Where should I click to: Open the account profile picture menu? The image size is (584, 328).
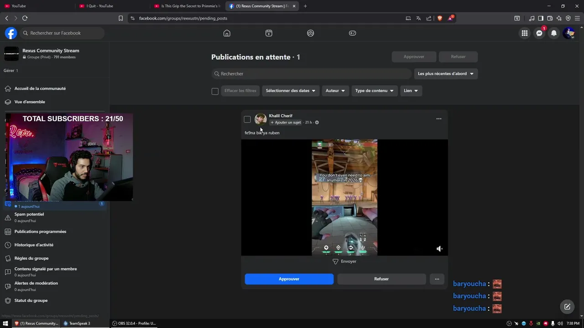[x=568, y=33]
